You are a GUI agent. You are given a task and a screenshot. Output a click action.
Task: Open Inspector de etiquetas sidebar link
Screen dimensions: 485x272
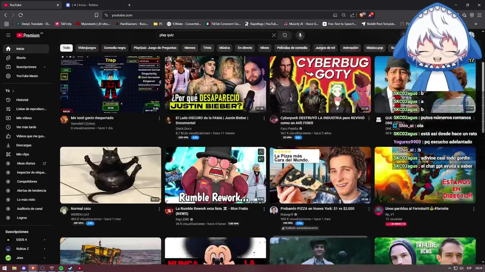[27, 172]
